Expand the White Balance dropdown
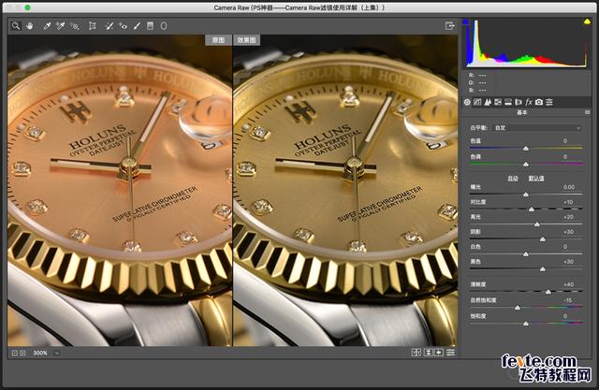Screen dimensions: 599x390 click(537, 128)
